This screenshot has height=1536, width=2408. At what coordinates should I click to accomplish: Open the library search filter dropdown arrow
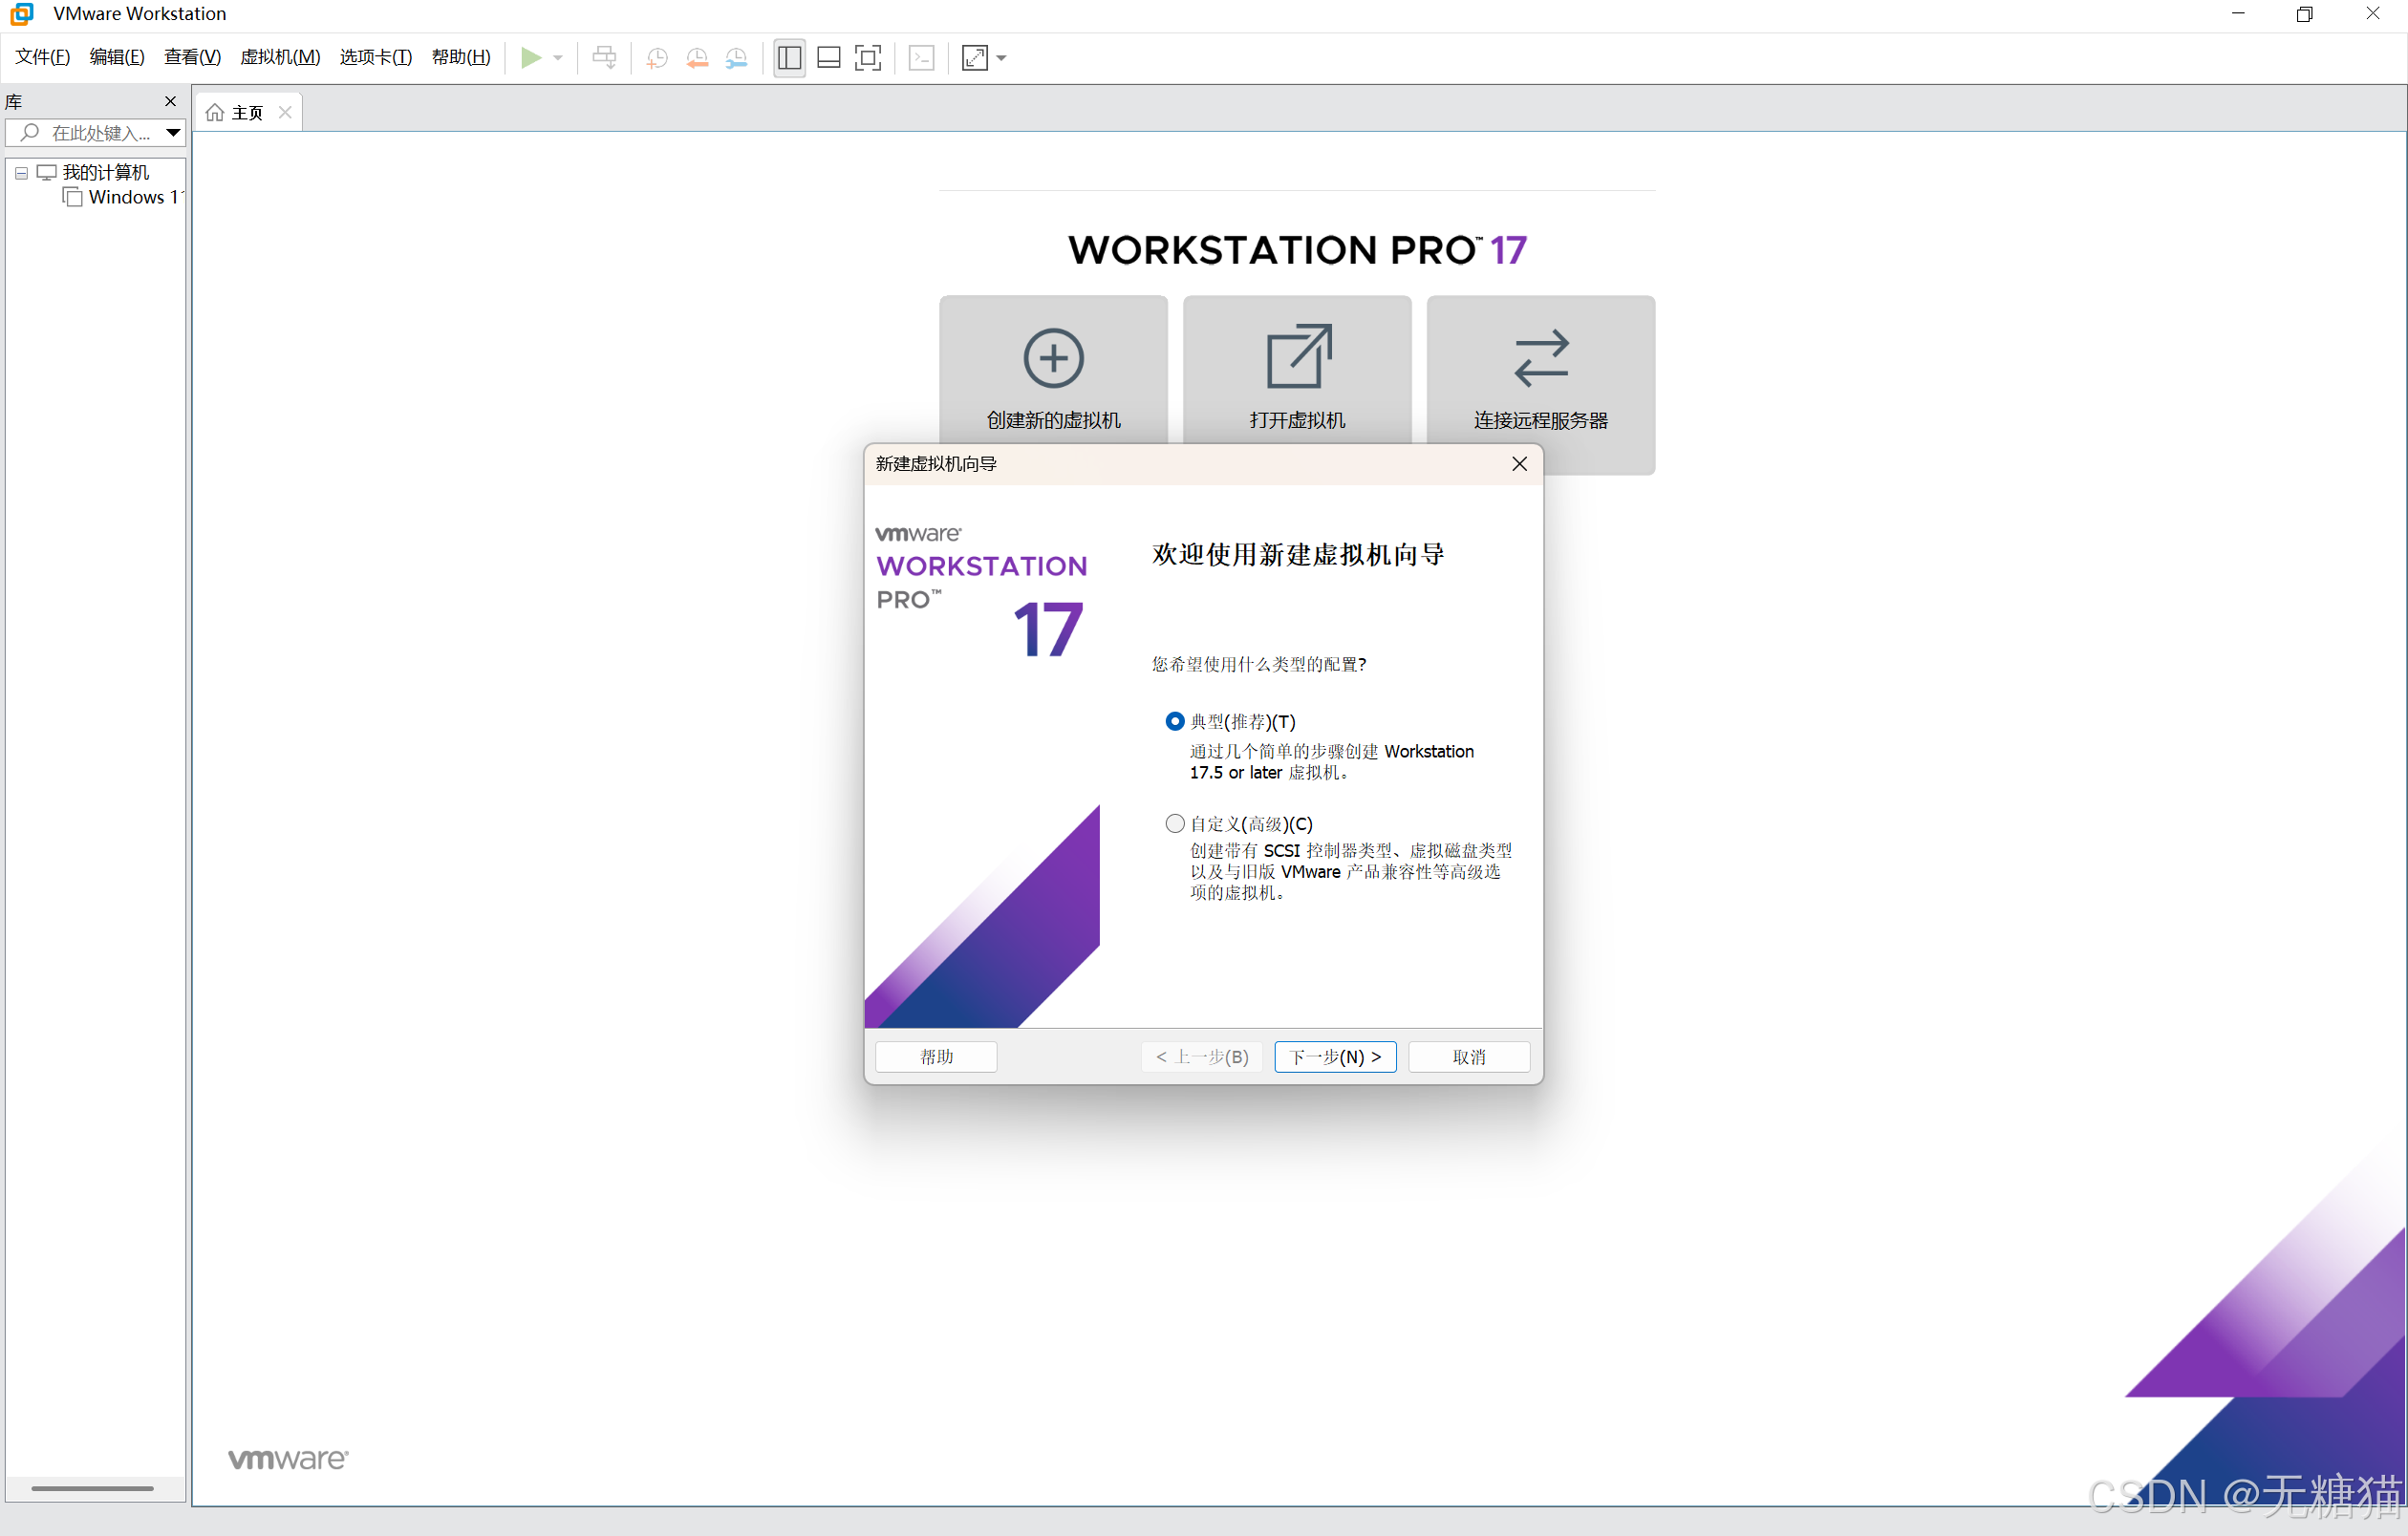point(173,132)
